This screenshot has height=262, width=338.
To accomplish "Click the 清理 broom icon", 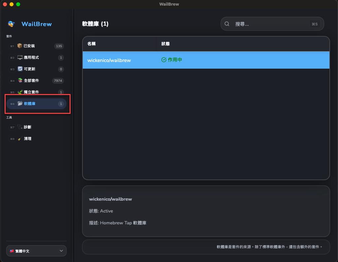I will point(20,139).
